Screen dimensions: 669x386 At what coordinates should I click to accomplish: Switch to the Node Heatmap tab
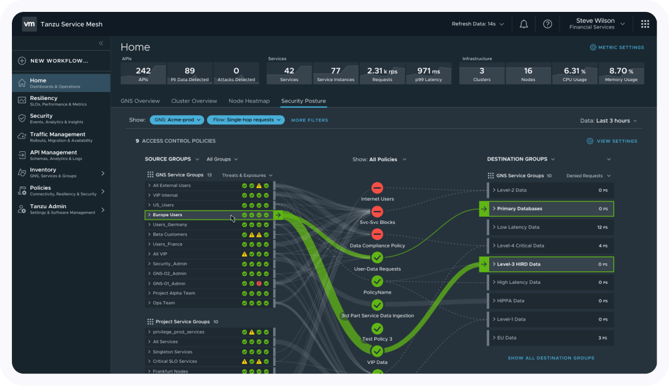click(249, 101)
